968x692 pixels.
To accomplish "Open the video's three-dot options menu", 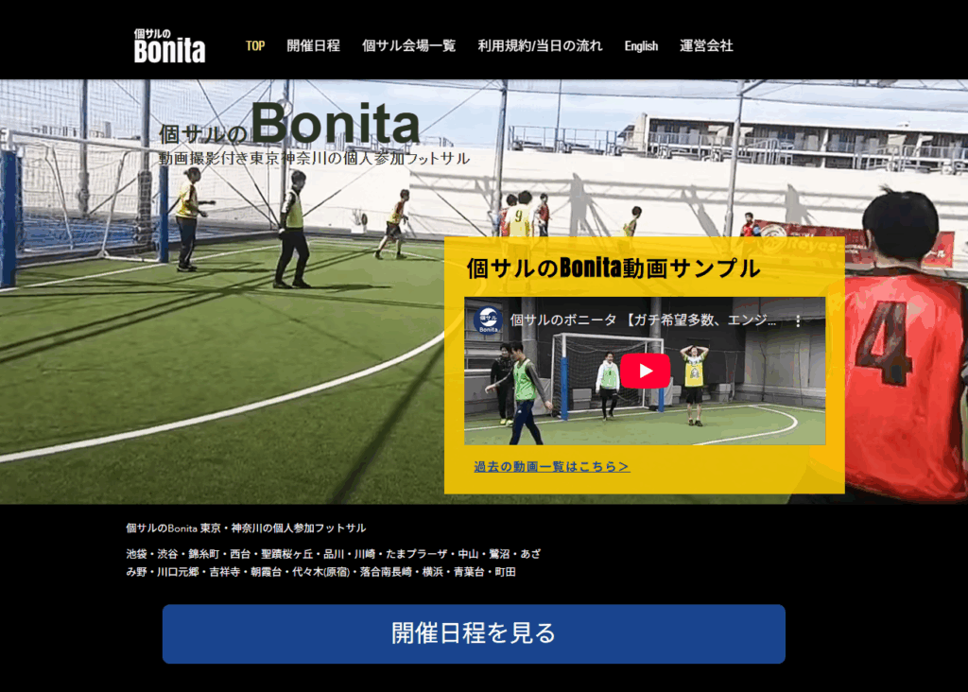I will coord(798,321).
